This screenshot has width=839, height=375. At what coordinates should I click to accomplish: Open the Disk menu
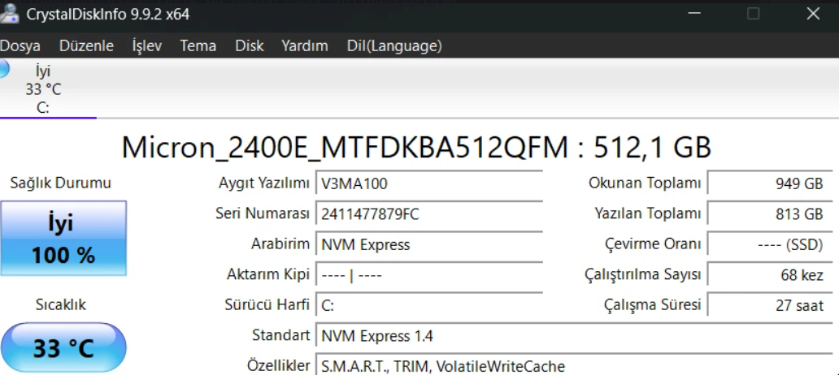[x=250, y=46]
